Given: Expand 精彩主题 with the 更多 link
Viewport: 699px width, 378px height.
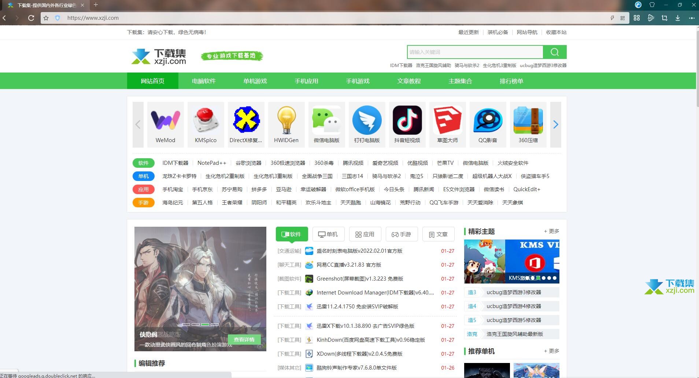Looking at the screenshot, I should point(551,231).
